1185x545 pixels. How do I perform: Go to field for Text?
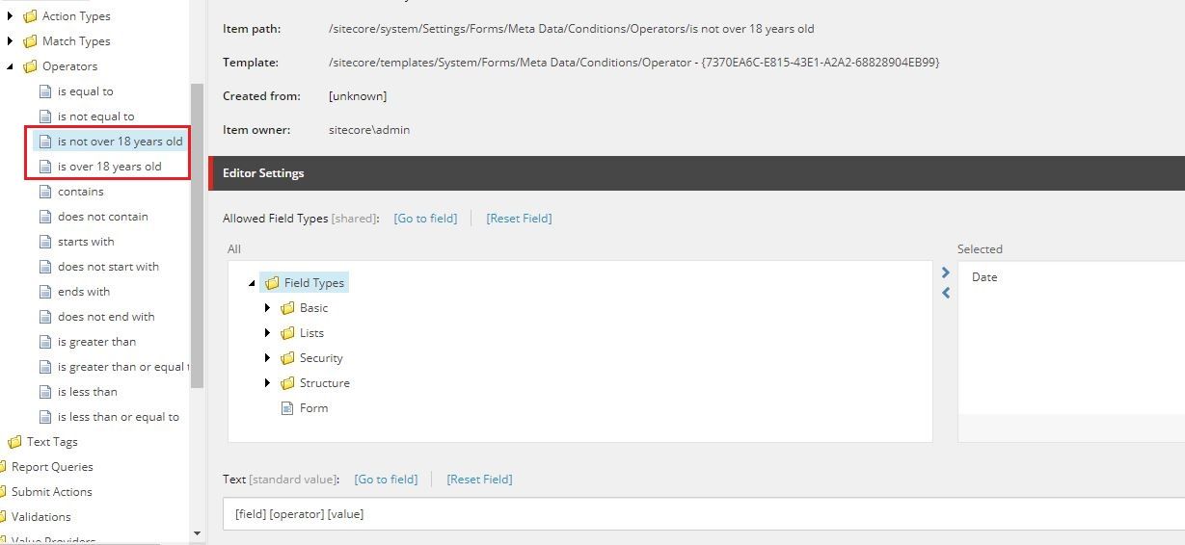pos(386,480)
